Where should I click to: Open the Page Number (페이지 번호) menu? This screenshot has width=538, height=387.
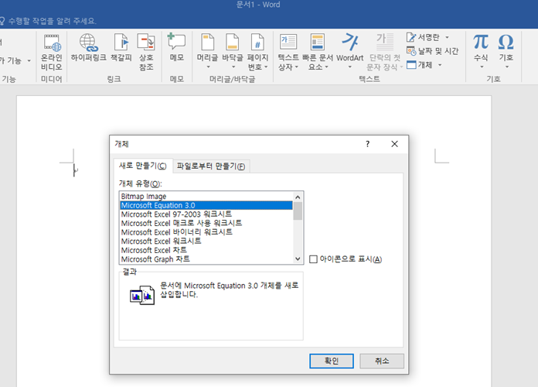coord(257,52)
